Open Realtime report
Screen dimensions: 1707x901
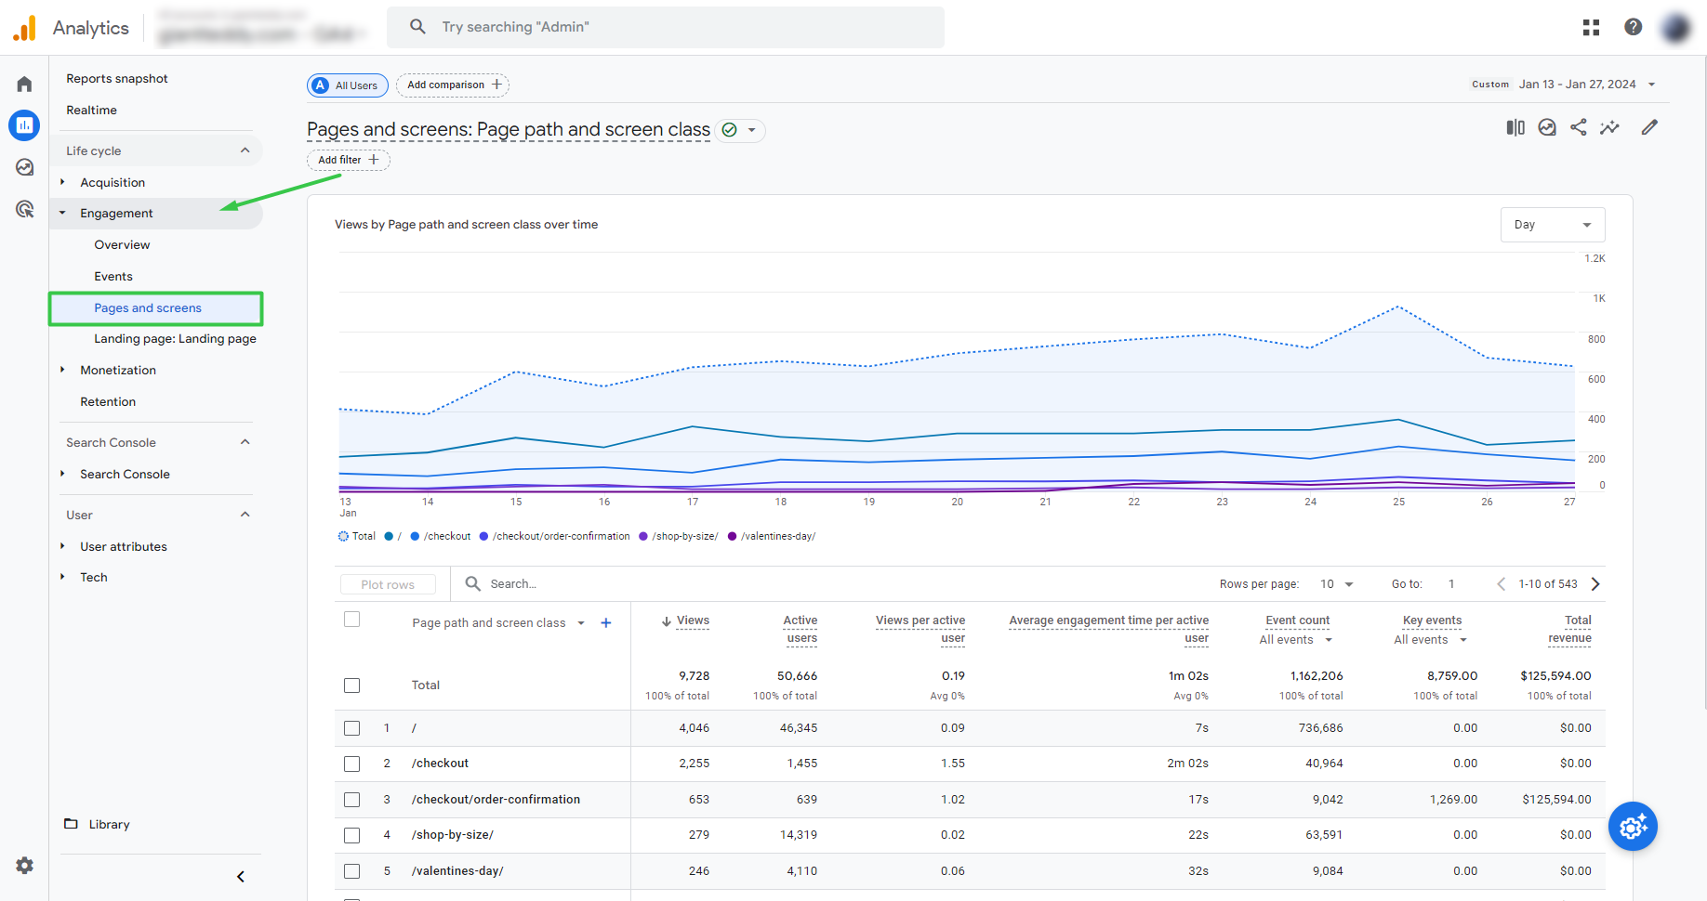click(91, 111)
